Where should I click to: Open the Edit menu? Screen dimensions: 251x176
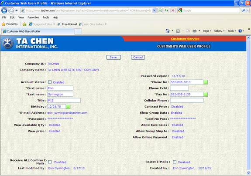12,17
